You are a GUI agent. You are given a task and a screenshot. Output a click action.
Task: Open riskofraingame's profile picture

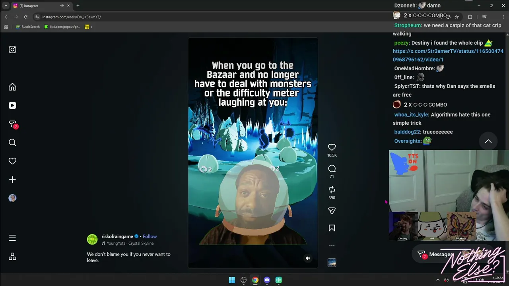click(92, 240)
